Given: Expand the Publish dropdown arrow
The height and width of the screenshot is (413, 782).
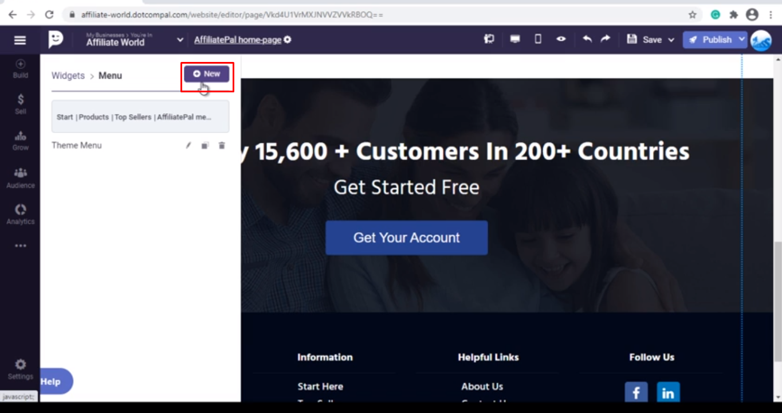Looking at the screenshot, I should (742, 40).
